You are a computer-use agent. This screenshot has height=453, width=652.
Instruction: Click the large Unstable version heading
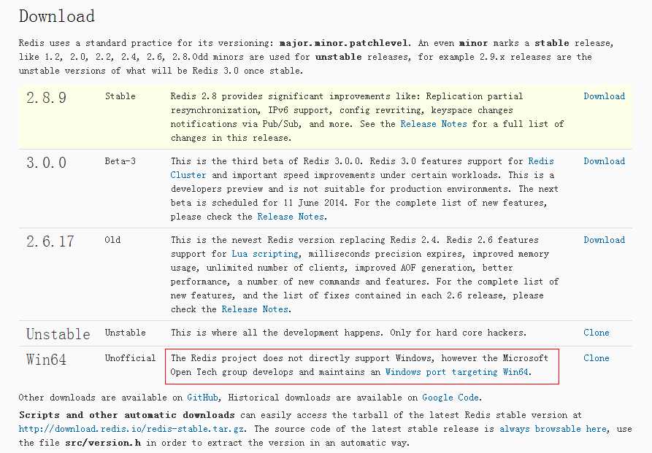coord(58,334)
